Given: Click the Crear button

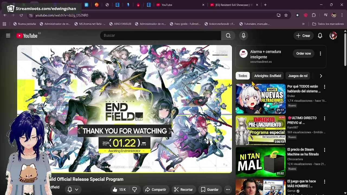Looking at the screenshot, I should coord(303,35).
